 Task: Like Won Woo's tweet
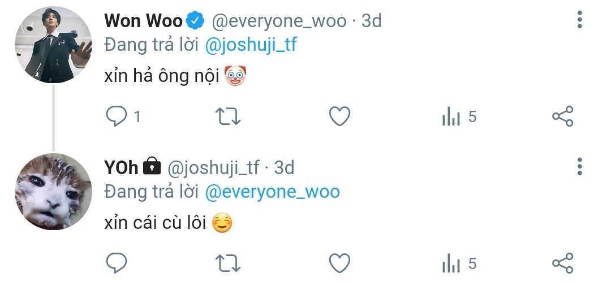[x=340, y=116]
